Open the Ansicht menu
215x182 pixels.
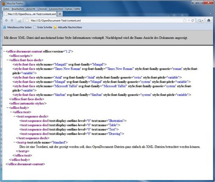[x=31, y=9]
